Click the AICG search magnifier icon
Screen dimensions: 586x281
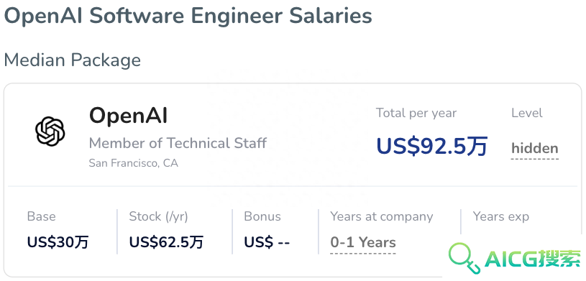pyautogui.click(x=464, y=258)
